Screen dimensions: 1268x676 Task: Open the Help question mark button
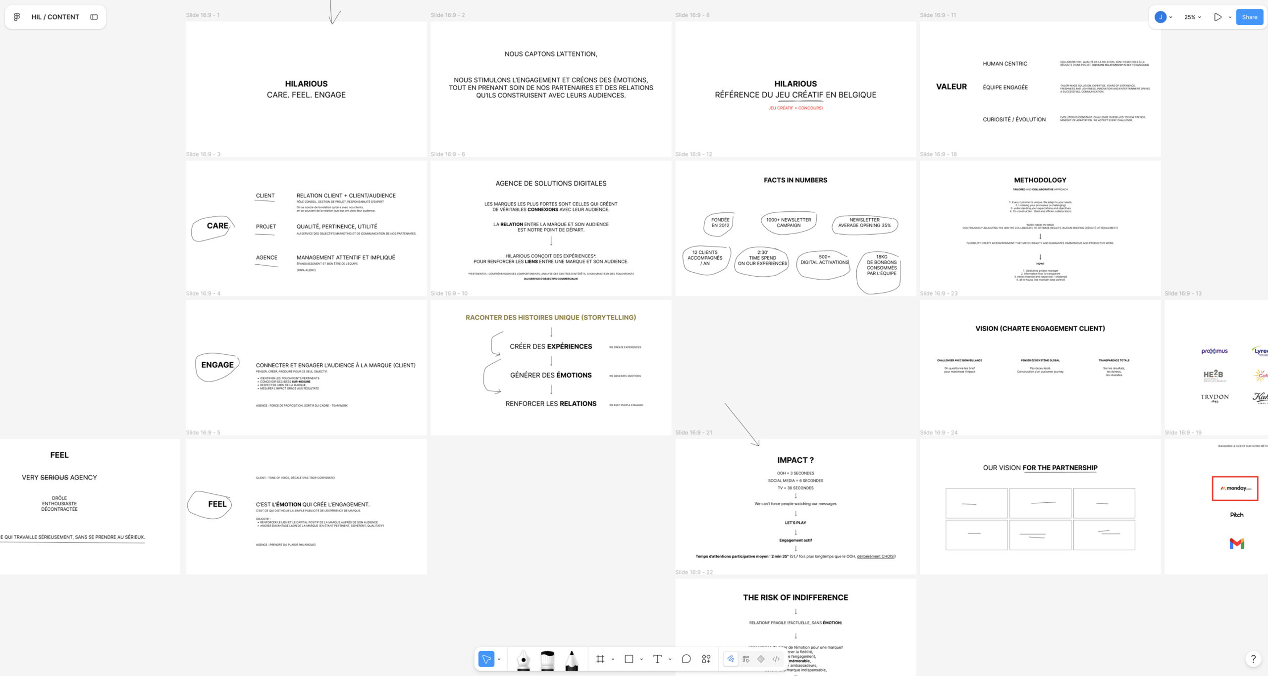1253,659
